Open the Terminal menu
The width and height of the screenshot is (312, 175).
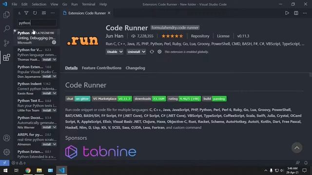(88, 4)
